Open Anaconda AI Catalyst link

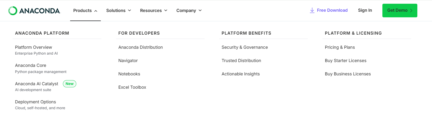37,84
